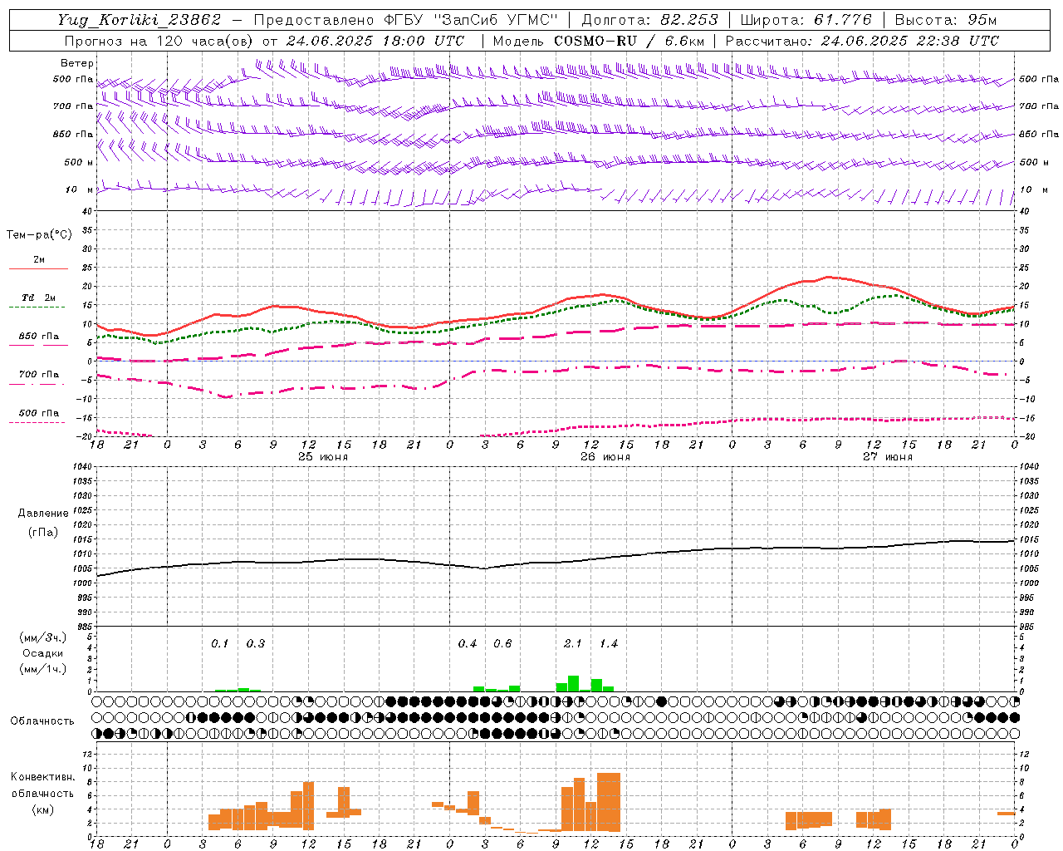Click the (мм/1ч.) units label
Viewport: 1063px width, 851px height.
42,668
